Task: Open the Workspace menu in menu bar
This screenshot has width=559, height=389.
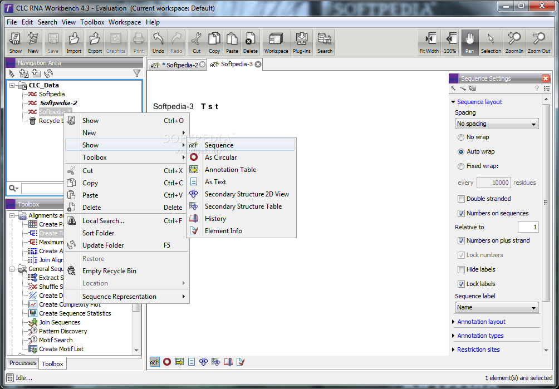Action: pos(125,22)
